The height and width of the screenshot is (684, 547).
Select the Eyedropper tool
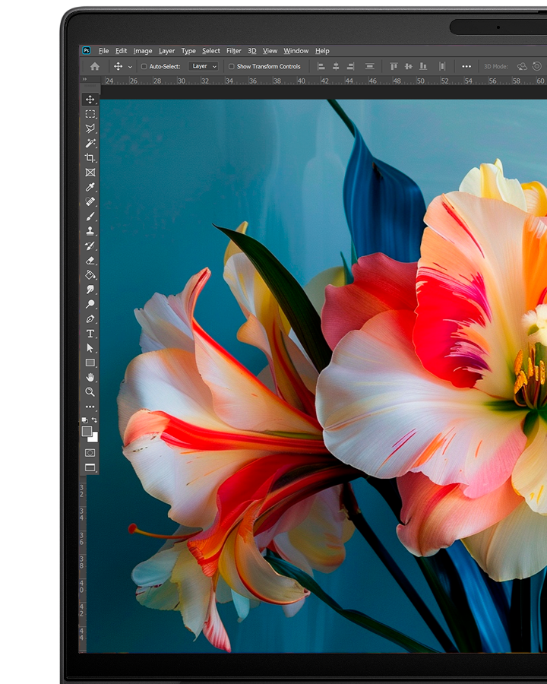pos(90,187)
